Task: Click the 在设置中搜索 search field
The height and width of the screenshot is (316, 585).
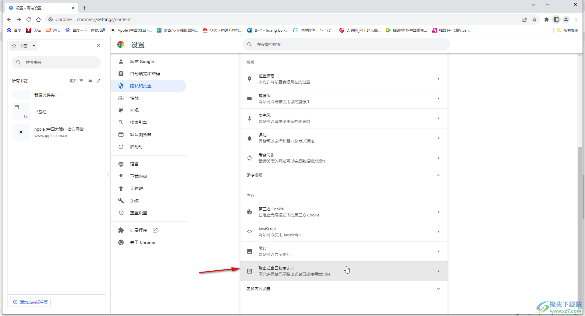Action: tap(346, 44)
